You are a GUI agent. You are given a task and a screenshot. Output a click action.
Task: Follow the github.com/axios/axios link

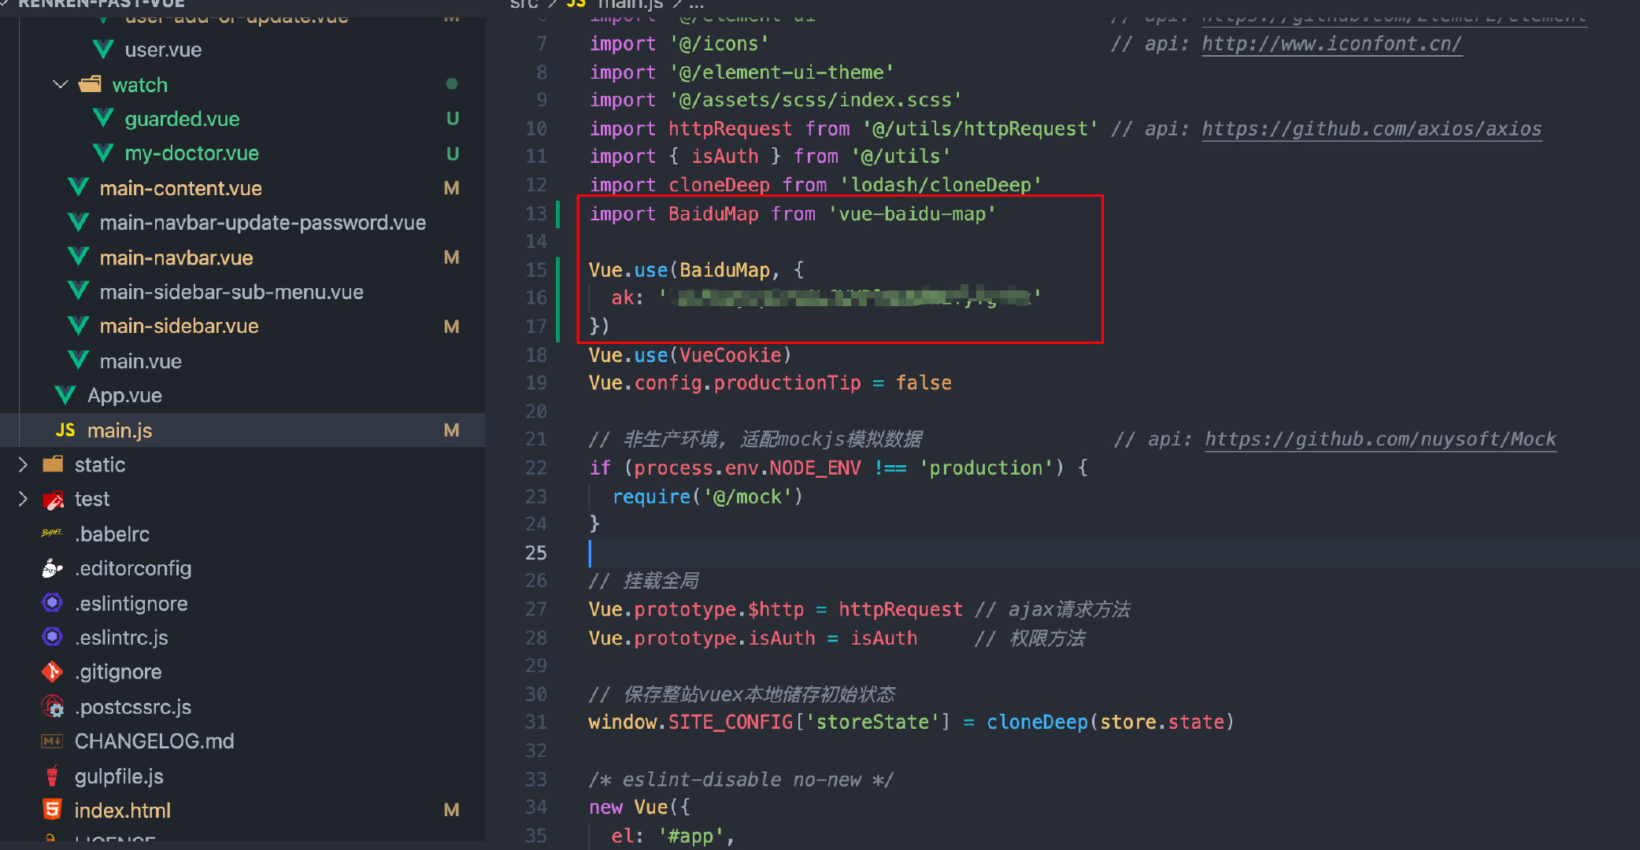click(x=1372, y=128)
